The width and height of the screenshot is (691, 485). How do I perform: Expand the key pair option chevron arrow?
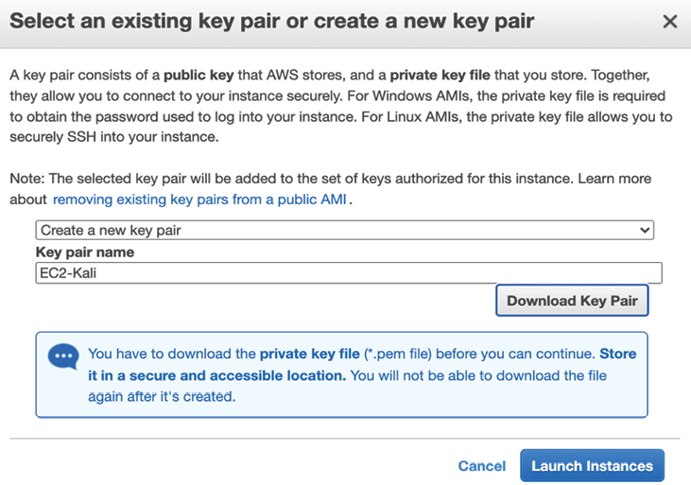pos(645,230)
